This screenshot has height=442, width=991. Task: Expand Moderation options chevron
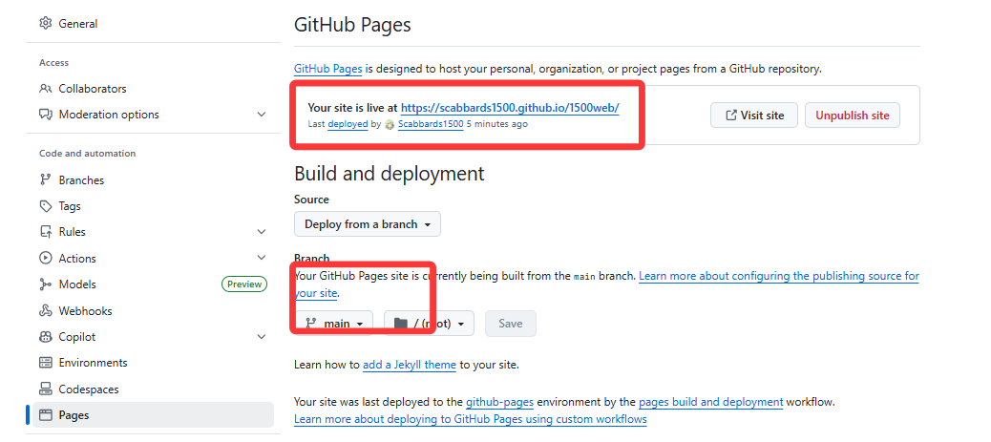[x=262, y=115]
